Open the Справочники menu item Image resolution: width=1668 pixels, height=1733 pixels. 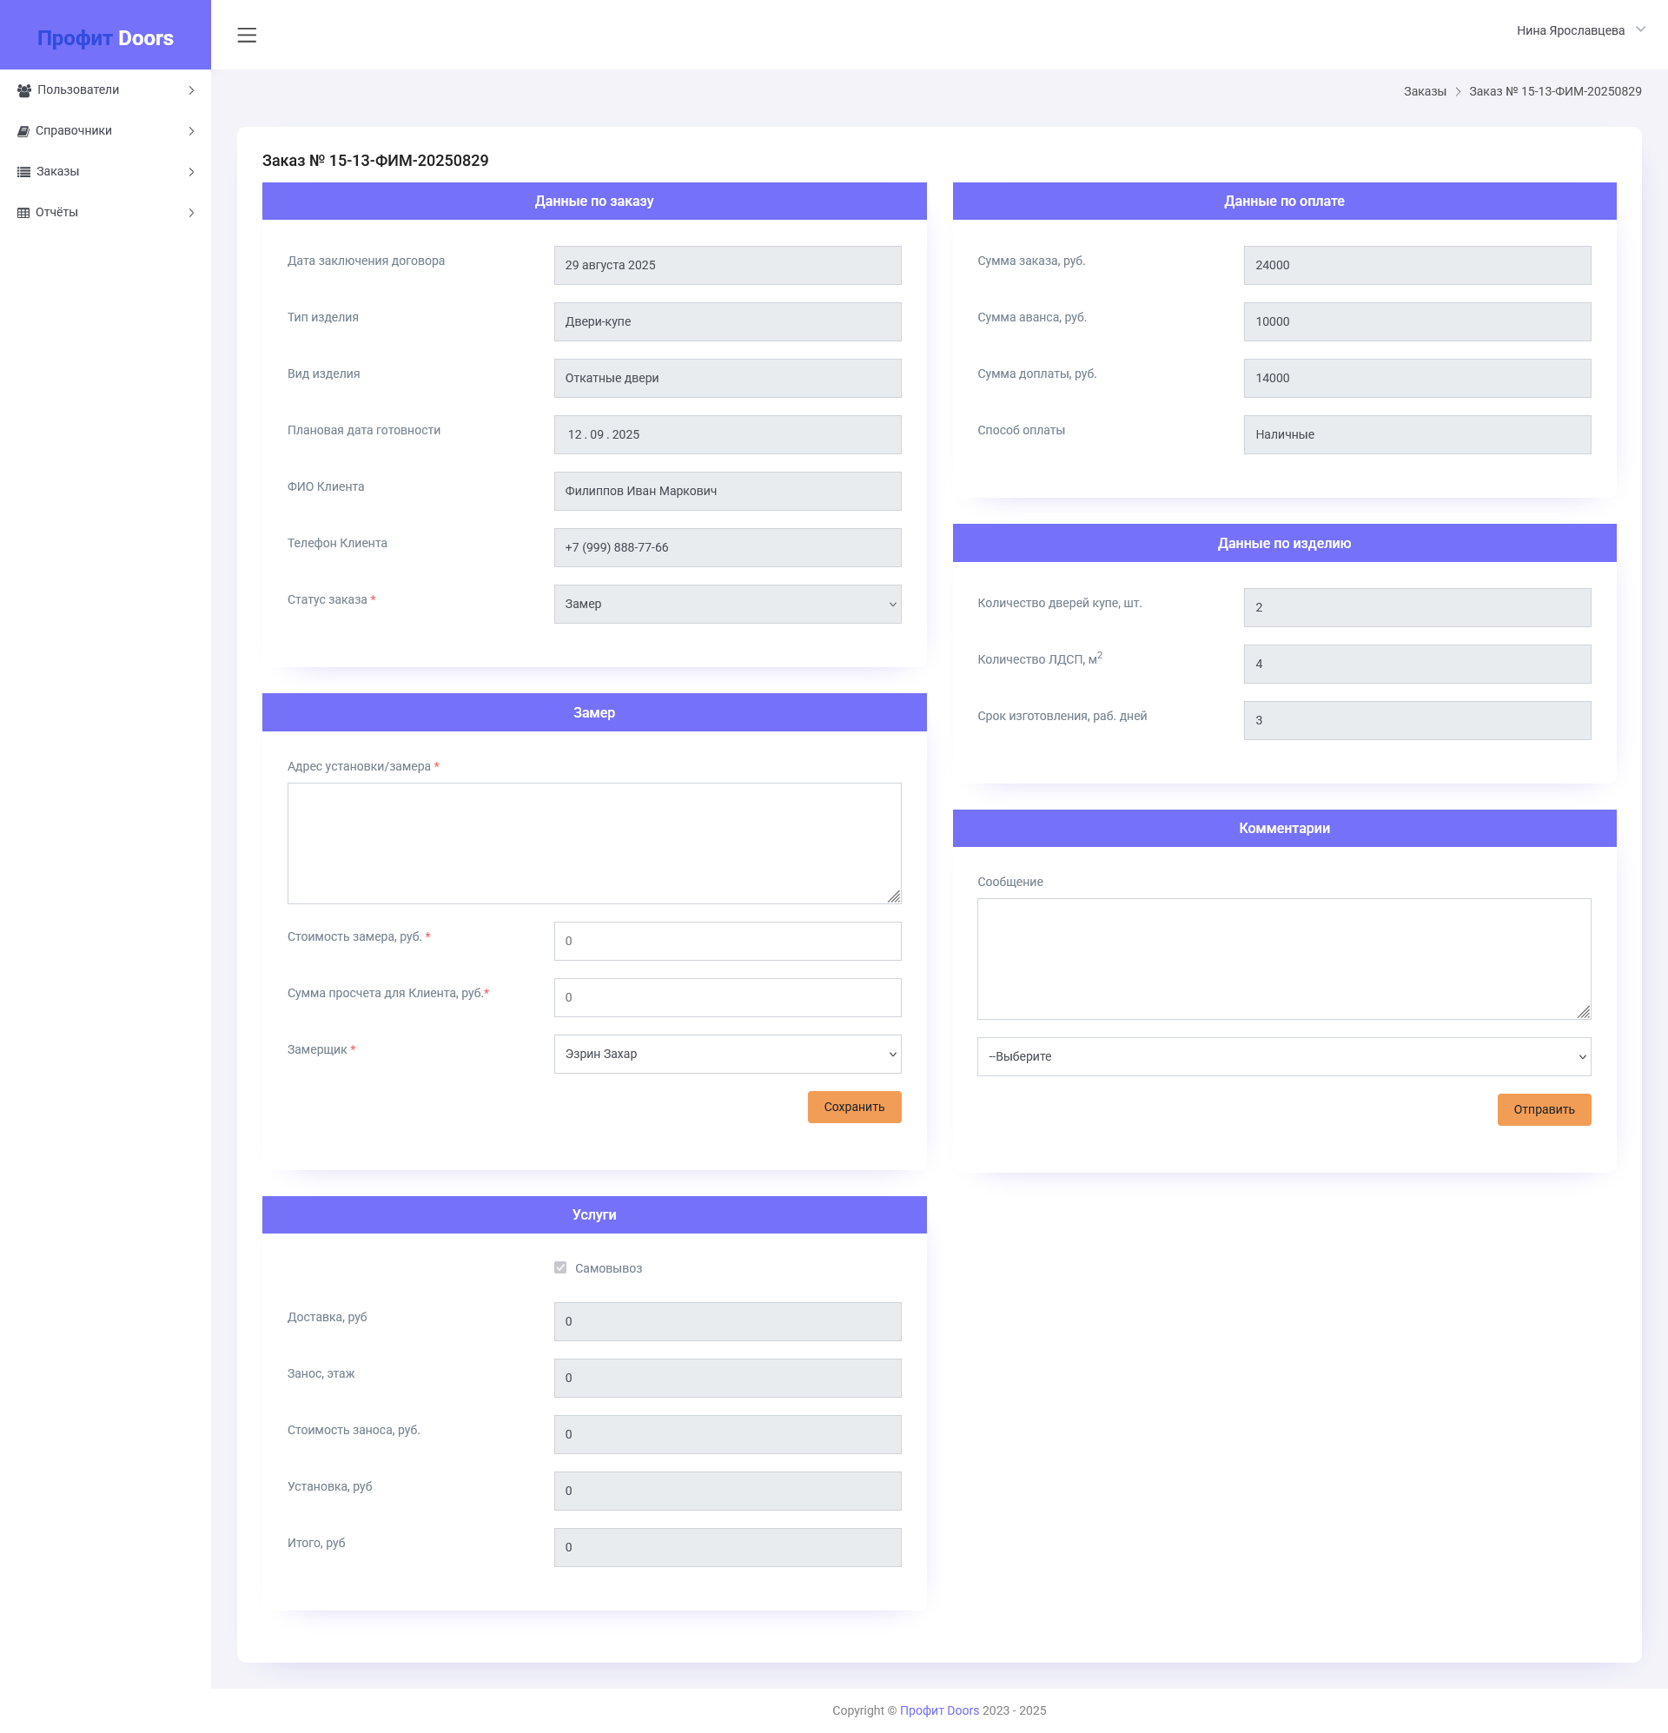(x=73, y=130)
